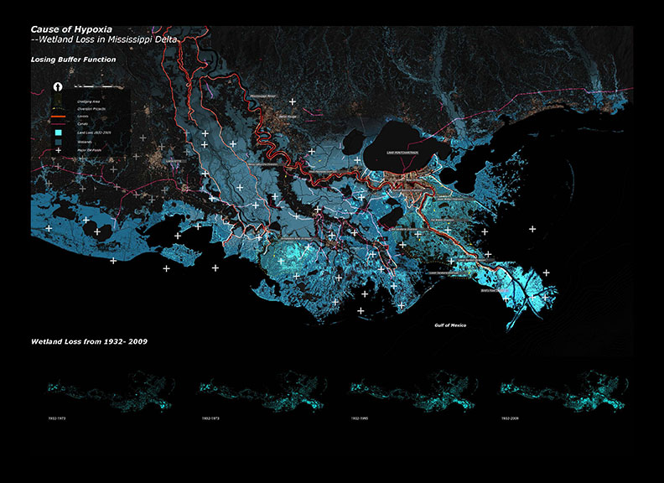Image resolution: width=664 pixels, height=483 pixels.
Task: Select the Major Oil Fields cross symbol in legend
Action: tap(58, 149)
